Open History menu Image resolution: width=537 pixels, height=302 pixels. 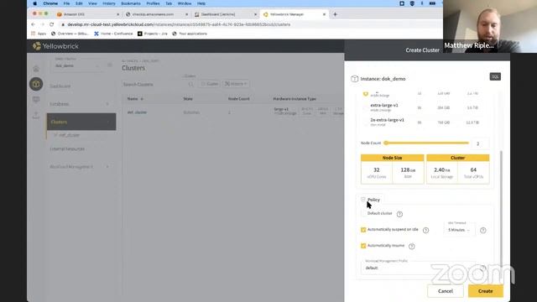coord(109,3)
